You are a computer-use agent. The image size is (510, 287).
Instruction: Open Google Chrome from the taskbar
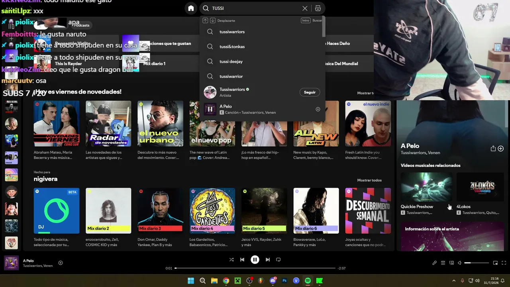tap(226, 281)
